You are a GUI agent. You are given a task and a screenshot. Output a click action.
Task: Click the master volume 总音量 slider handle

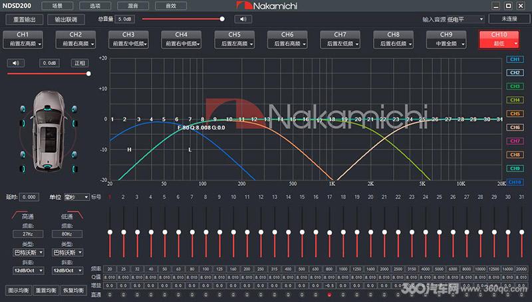pyautogui.click(x=222, y=19)
